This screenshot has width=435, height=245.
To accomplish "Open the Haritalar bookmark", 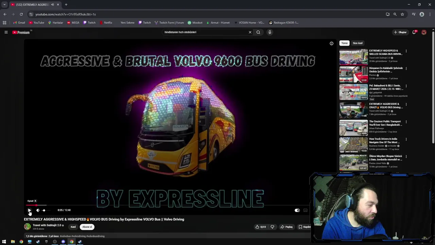I will [55, 23].
